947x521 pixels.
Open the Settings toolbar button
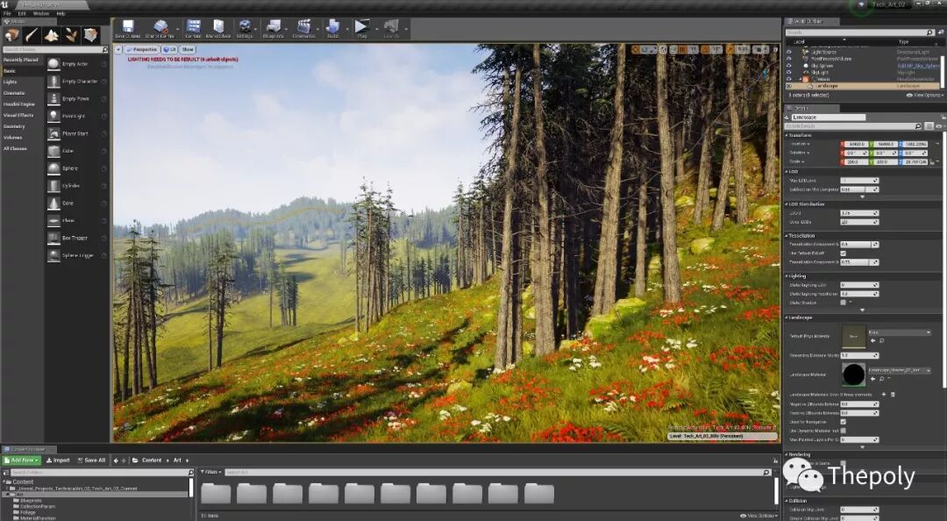[245, 28]
